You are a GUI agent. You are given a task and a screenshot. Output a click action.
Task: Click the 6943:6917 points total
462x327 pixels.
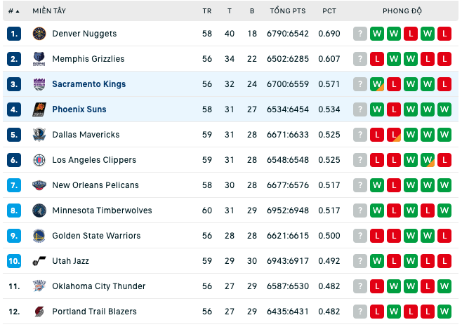288,261
